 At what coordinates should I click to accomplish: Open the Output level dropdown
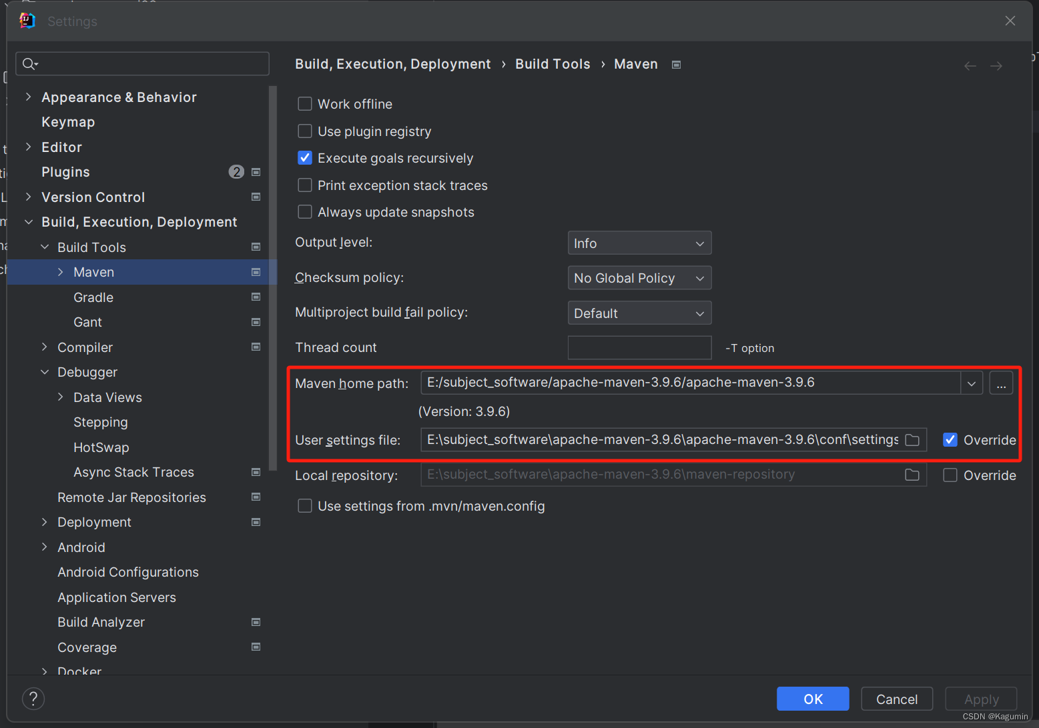point(639,243)
